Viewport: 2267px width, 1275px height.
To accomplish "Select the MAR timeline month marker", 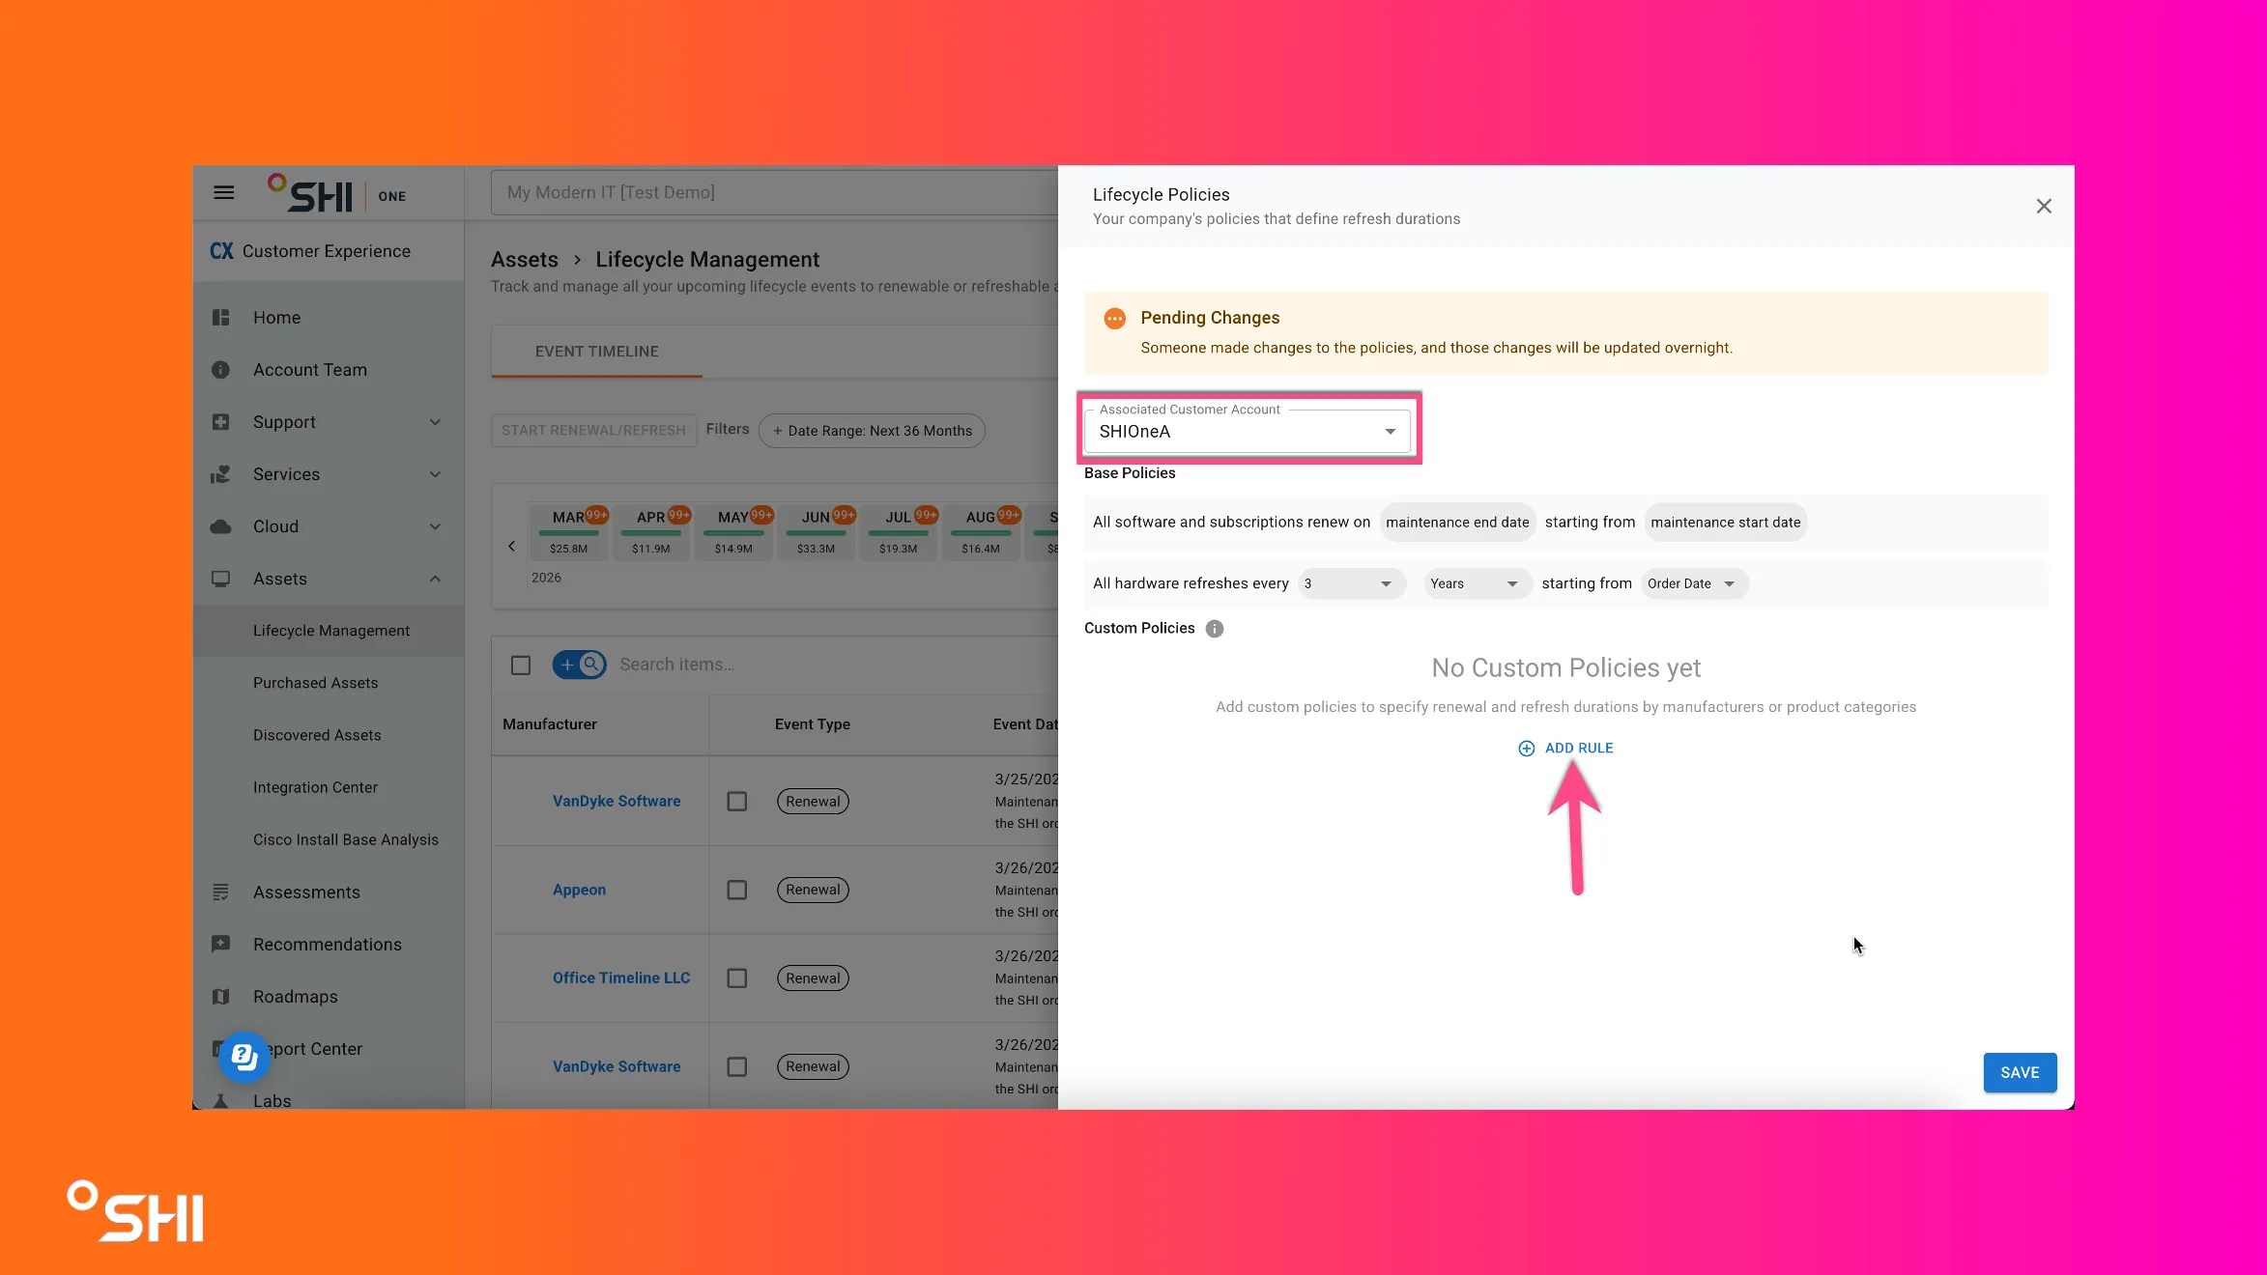I will tap(569, 532).
